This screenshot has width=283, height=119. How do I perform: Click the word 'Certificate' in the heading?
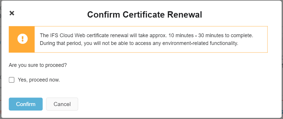[144, 15]
